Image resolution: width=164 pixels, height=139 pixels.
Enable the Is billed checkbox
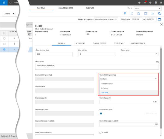[101, 133]
